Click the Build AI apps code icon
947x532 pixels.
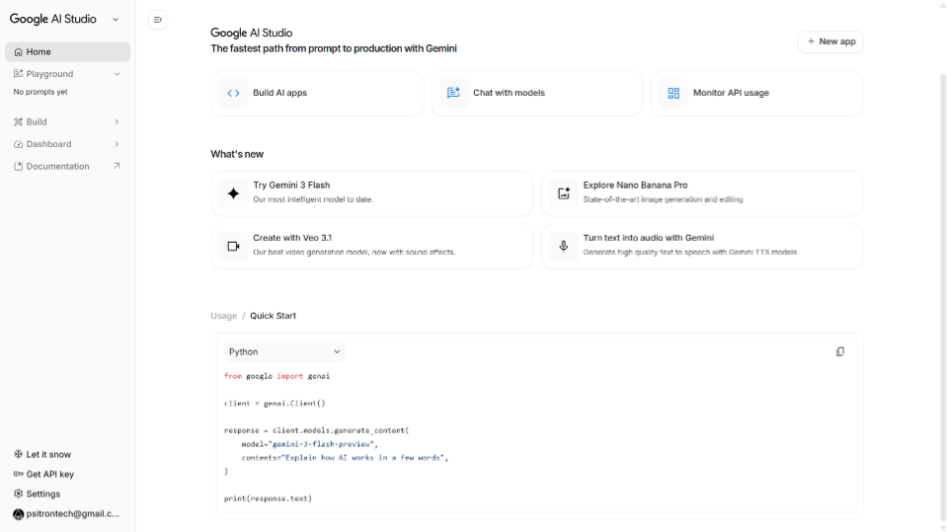pyautogui.click(x=233, y=93)
